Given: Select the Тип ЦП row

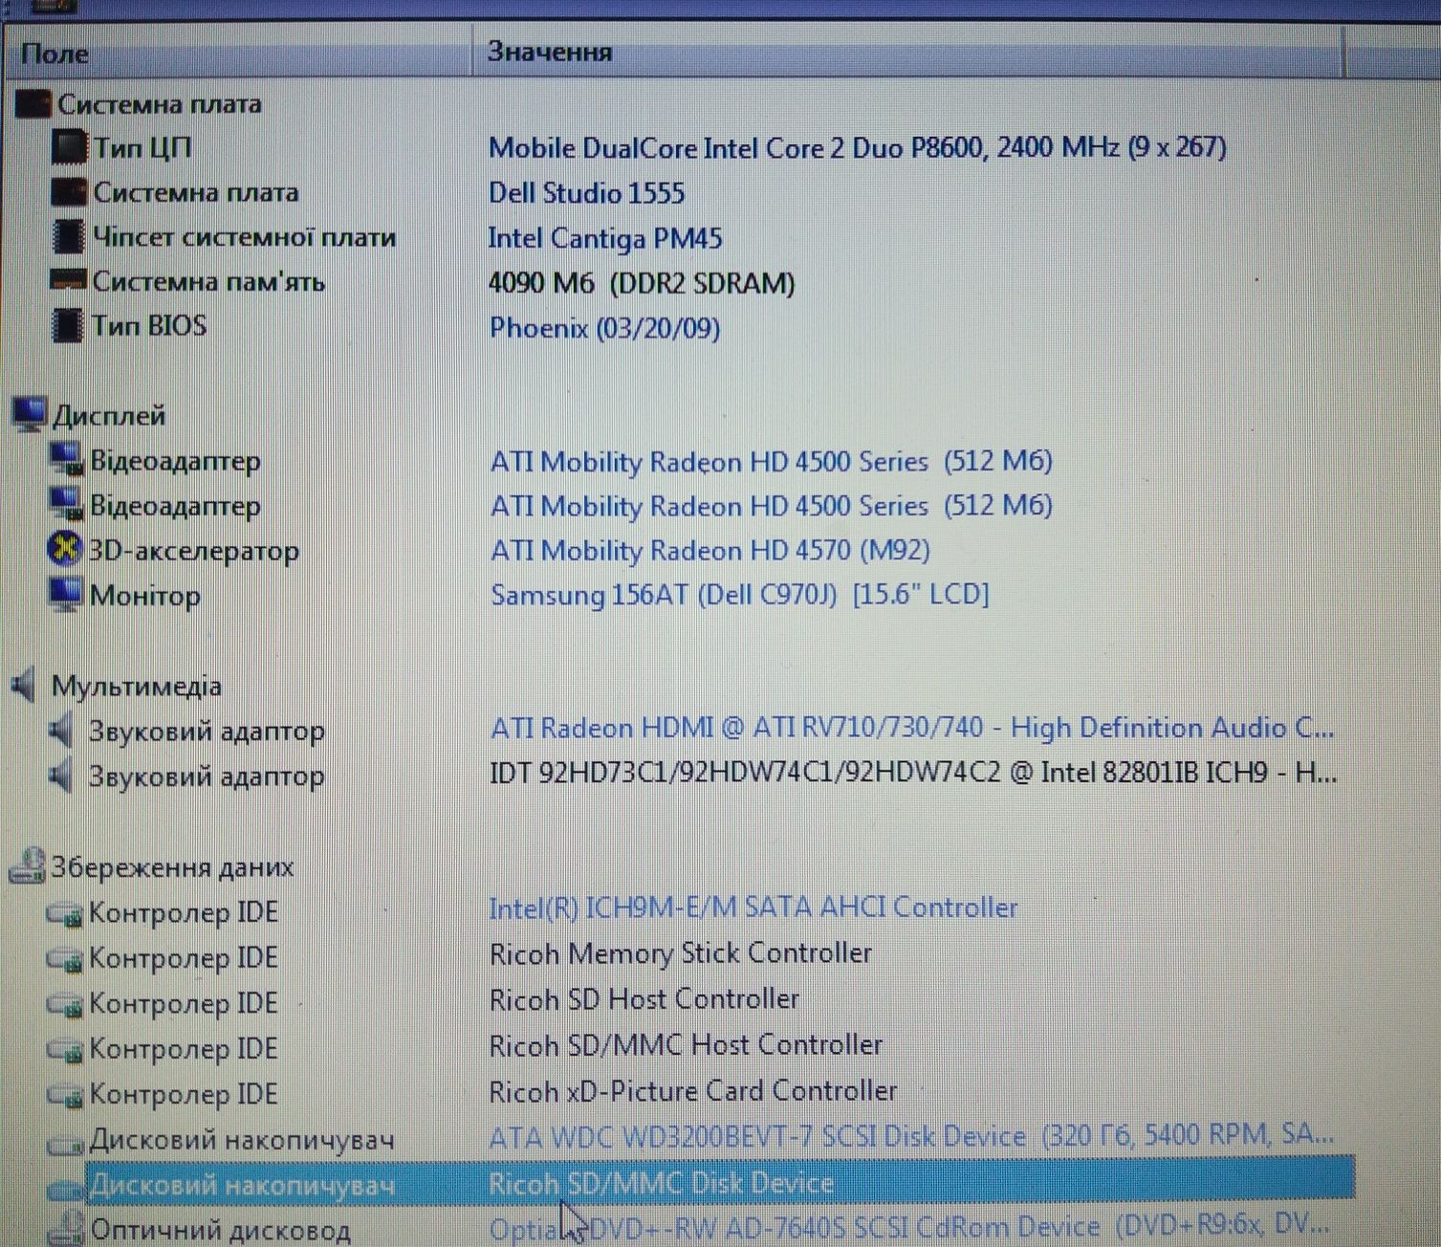Looking at the screenshot, I should (142, 148).
